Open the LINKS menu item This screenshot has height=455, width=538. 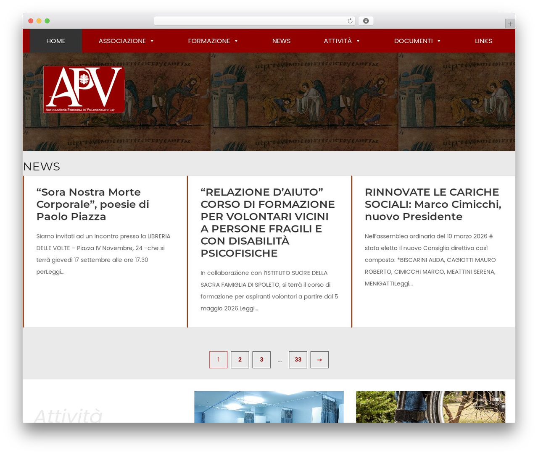click(x=483, y=41)
